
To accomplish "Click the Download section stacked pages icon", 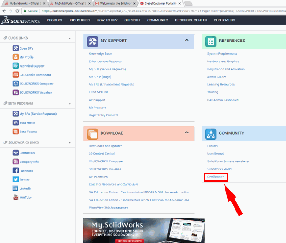I will 92,134.
